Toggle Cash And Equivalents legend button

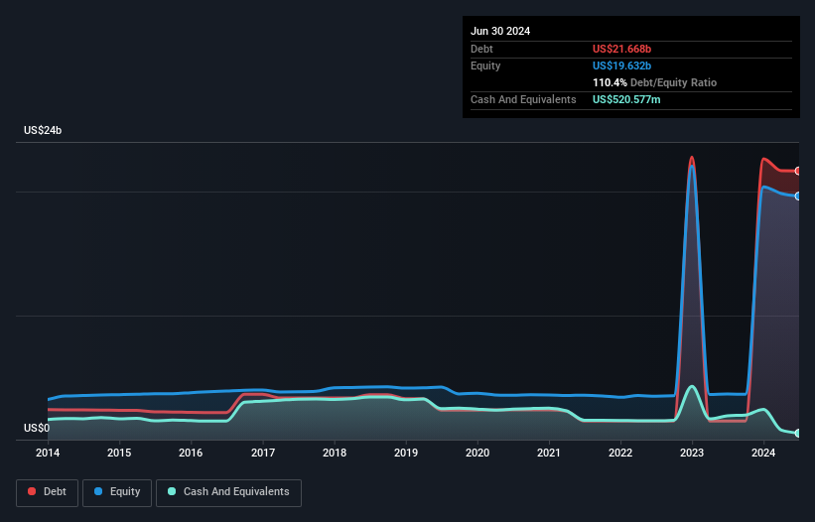point(228,492)
